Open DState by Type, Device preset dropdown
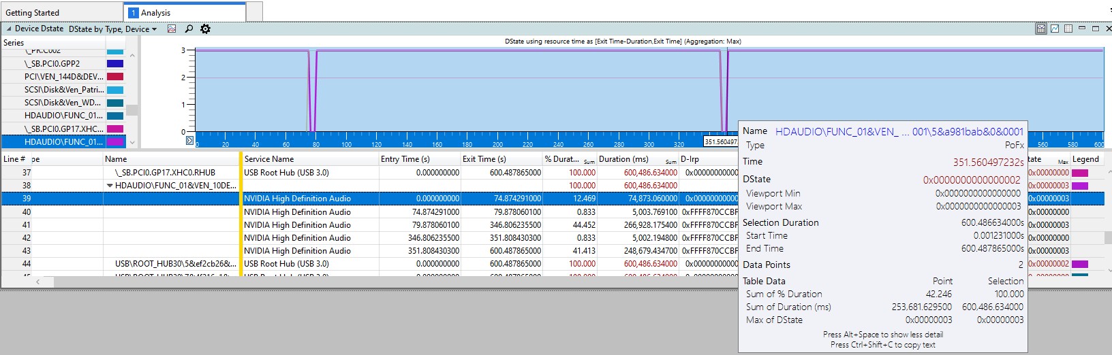The width and height of the screenshot is (1112, 355). tap(112, 29)
